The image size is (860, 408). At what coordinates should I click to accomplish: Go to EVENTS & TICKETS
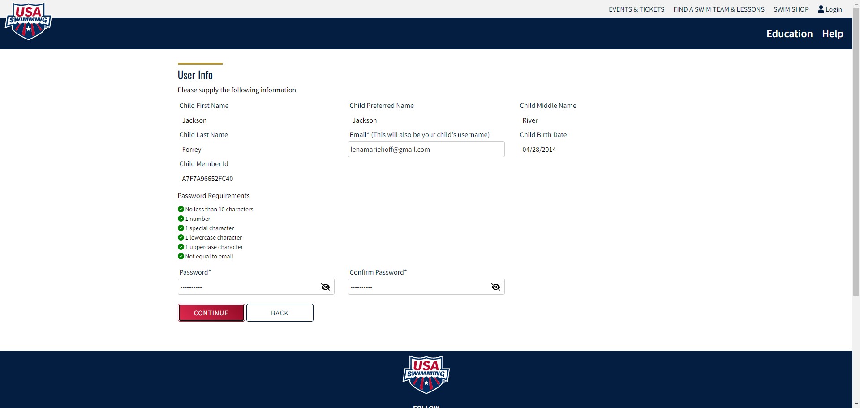pyautogui.click(x=636, y=9)
